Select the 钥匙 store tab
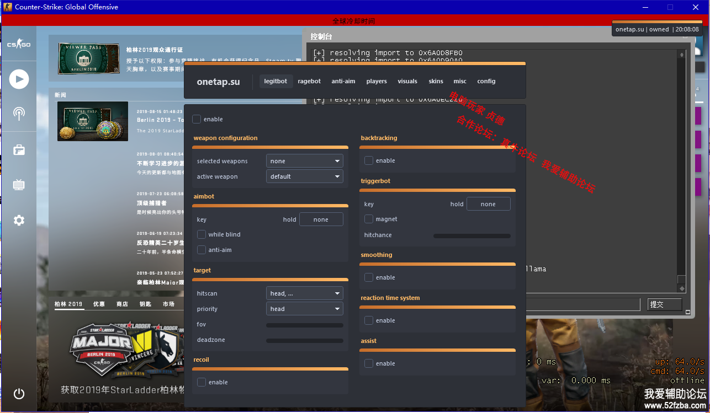 (145, 304)
